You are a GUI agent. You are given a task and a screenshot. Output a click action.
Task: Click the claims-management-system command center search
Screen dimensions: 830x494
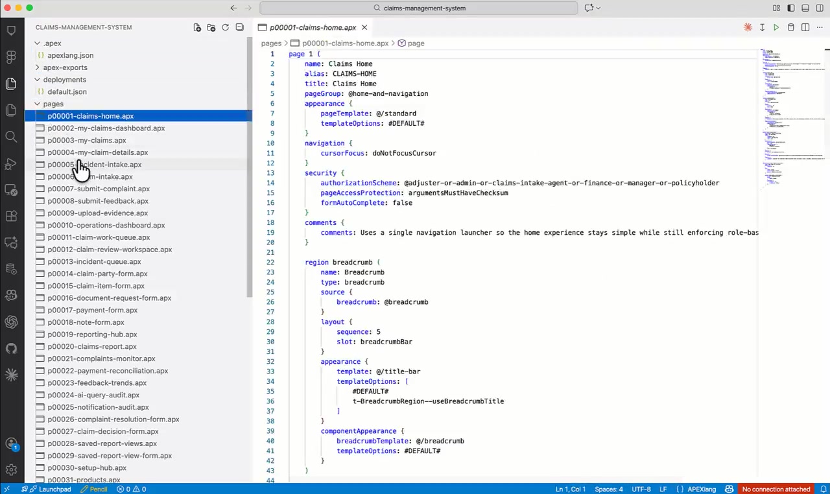pyautogui.click(x=418, y=8)
